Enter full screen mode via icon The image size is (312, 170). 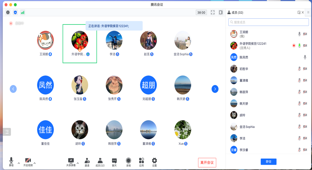click(213, 13)
